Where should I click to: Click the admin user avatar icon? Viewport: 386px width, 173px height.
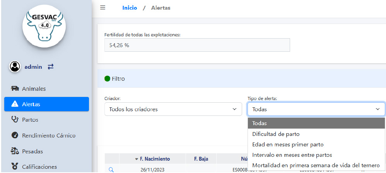click(x=15, y=66)
